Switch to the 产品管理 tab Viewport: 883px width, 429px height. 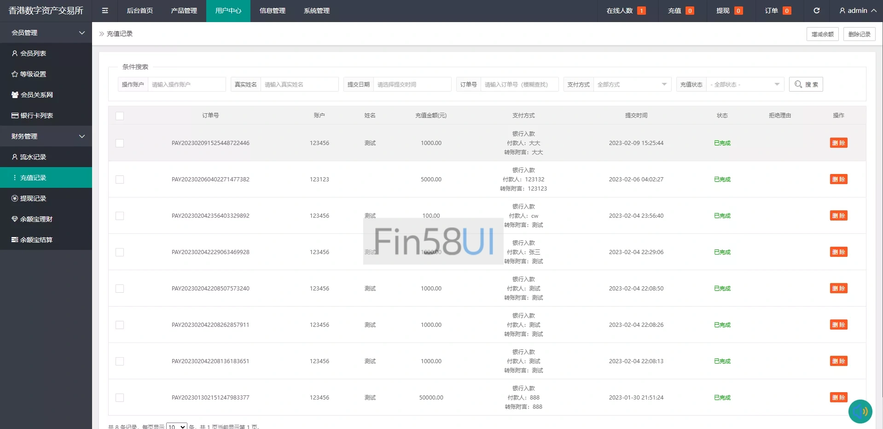point(184,11)
